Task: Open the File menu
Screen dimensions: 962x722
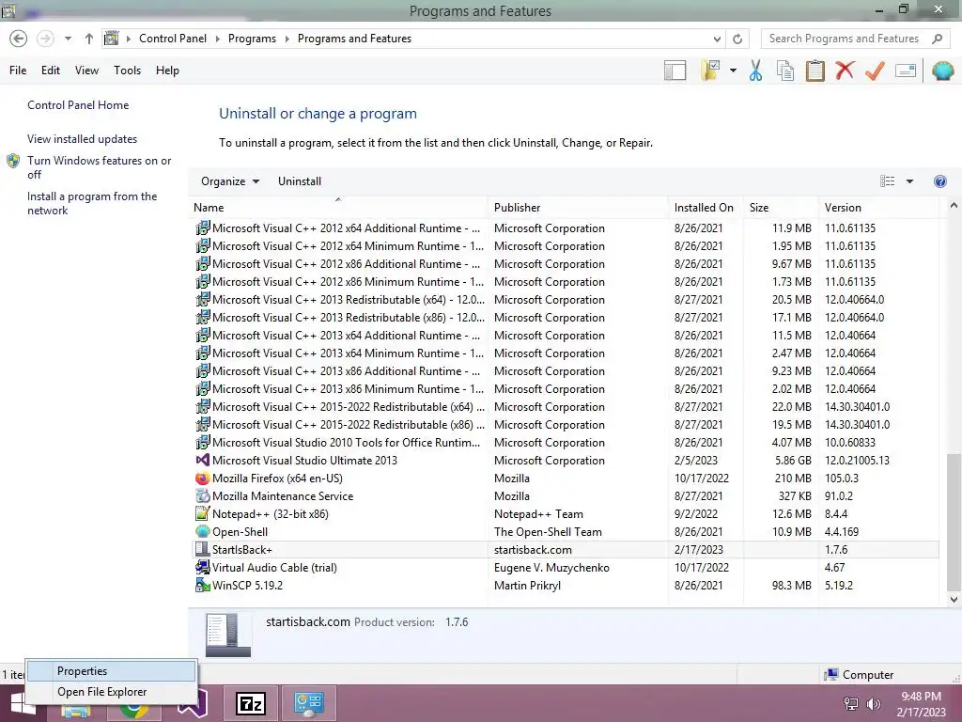Action: click(x=18, y=71)
